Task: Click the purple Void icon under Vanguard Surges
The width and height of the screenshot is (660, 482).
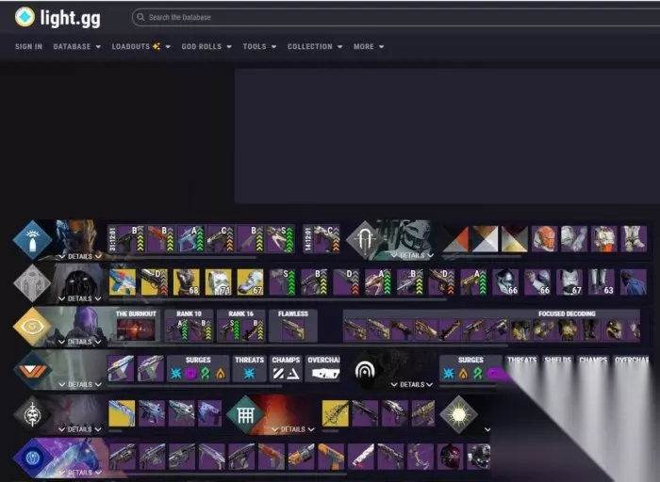Action: pyautogui.click(x=190, y=374)
